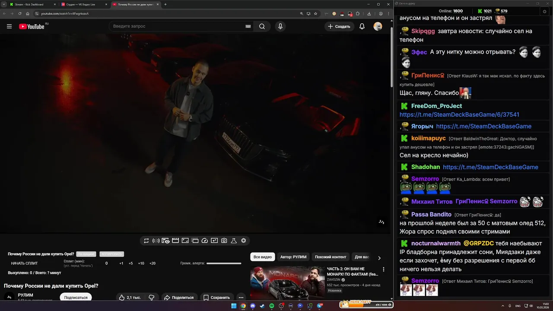Screen dimensions: 553x311
Task: Open a new browser tab
Action: pos(165,4)
